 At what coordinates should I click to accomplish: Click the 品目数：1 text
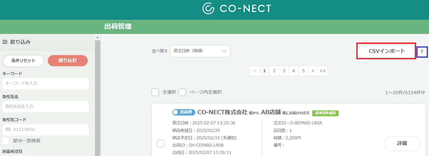283,130
